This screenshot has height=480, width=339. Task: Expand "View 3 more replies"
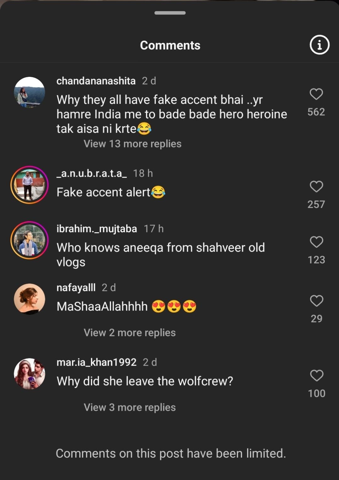(129, 407)
